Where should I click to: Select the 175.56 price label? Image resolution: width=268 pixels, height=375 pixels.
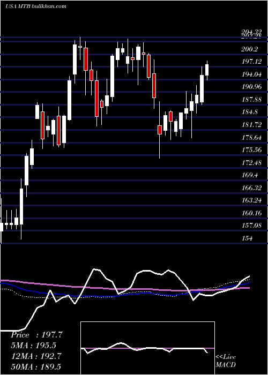point(252,149)
